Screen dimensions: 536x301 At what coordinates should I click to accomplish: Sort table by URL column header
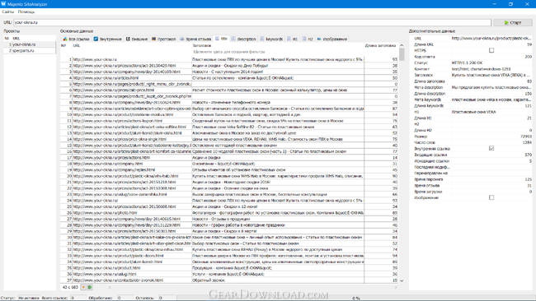tap(132, 45)
